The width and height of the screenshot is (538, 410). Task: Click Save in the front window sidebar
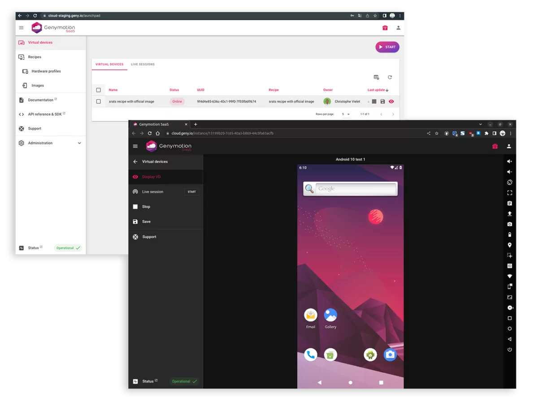pyautogui.click(x=165, y=222)
